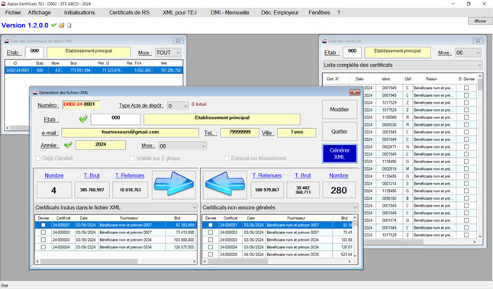
Task: Click the blank page icon near Version
Action: pyautogui.click(x=69, y=25)
